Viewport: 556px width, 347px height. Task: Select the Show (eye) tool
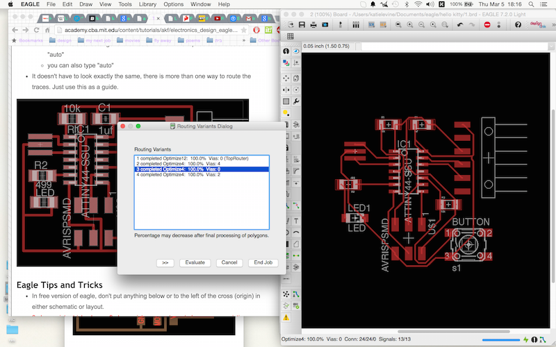(x=296, y=51)
